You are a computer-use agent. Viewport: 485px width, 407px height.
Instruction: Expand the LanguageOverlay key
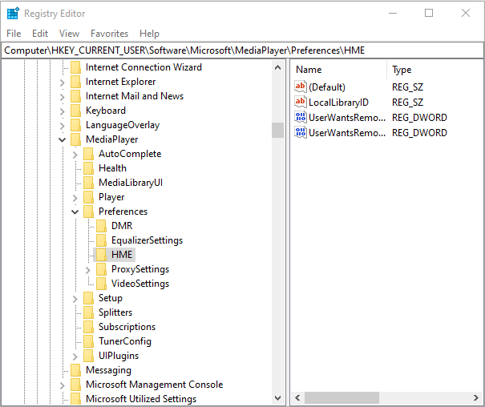coord(63,126)
